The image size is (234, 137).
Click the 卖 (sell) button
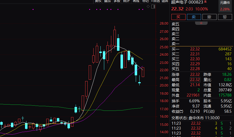point(194,17)
